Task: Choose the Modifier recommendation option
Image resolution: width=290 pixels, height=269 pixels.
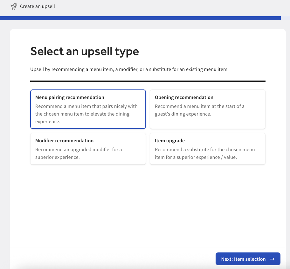Action: point(88,149)
